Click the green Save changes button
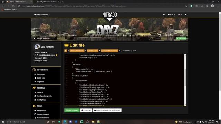221x124 pixels. click(72, 110)
